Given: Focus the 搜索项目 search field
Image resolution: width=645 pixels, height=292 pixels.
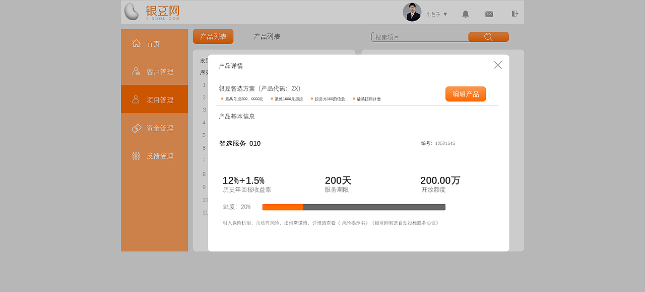Looking at the screenshot, I should pyautogui.click(x=420, y=37).
